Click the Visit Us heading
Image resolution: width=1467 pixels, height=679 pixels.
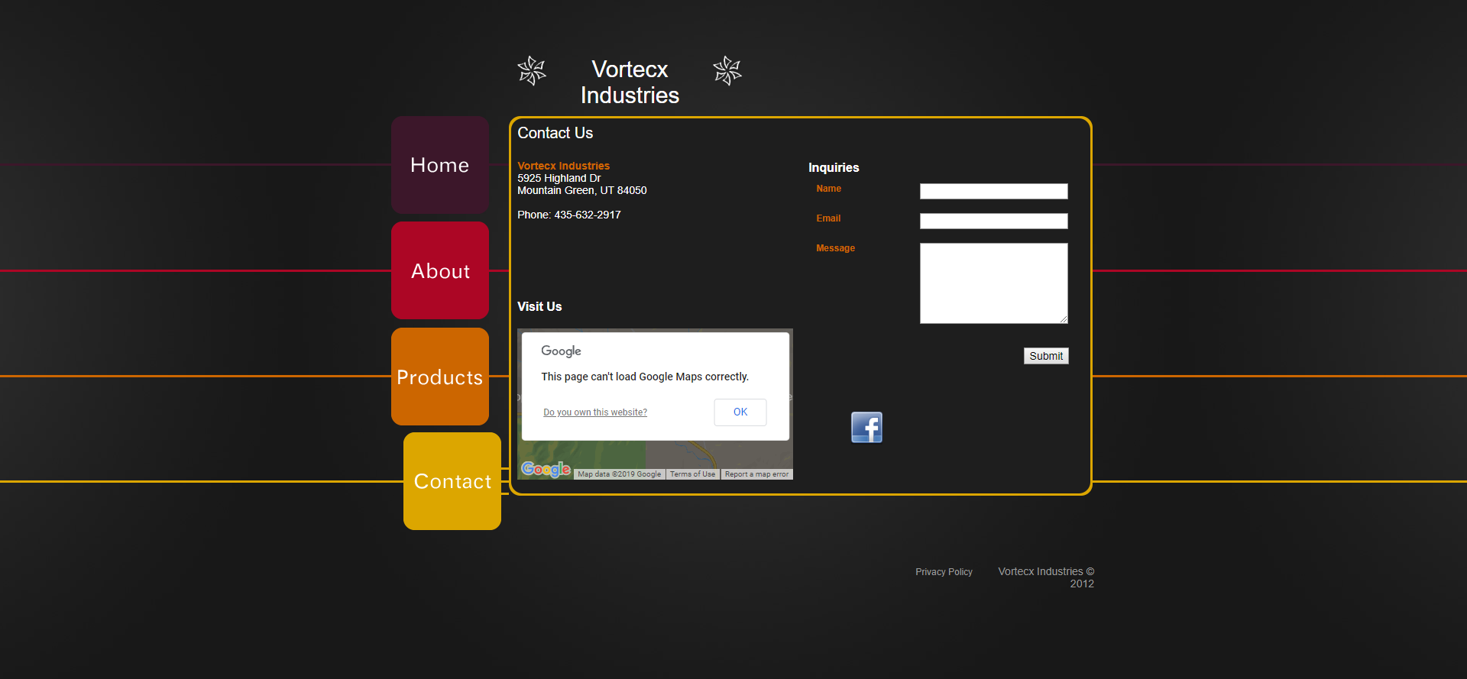pos(539,306)
